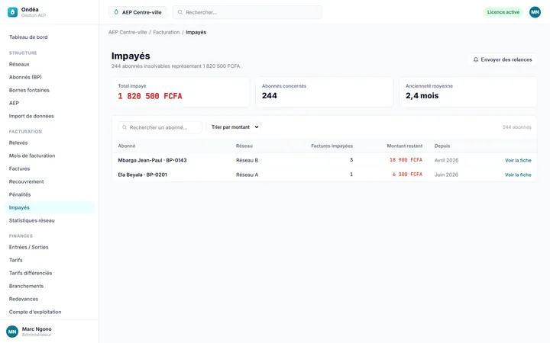Click the magnifier icon in subscriber search
Image resolution: width=550 pixels, height=343 pixels.
click(x=125, y=127)
